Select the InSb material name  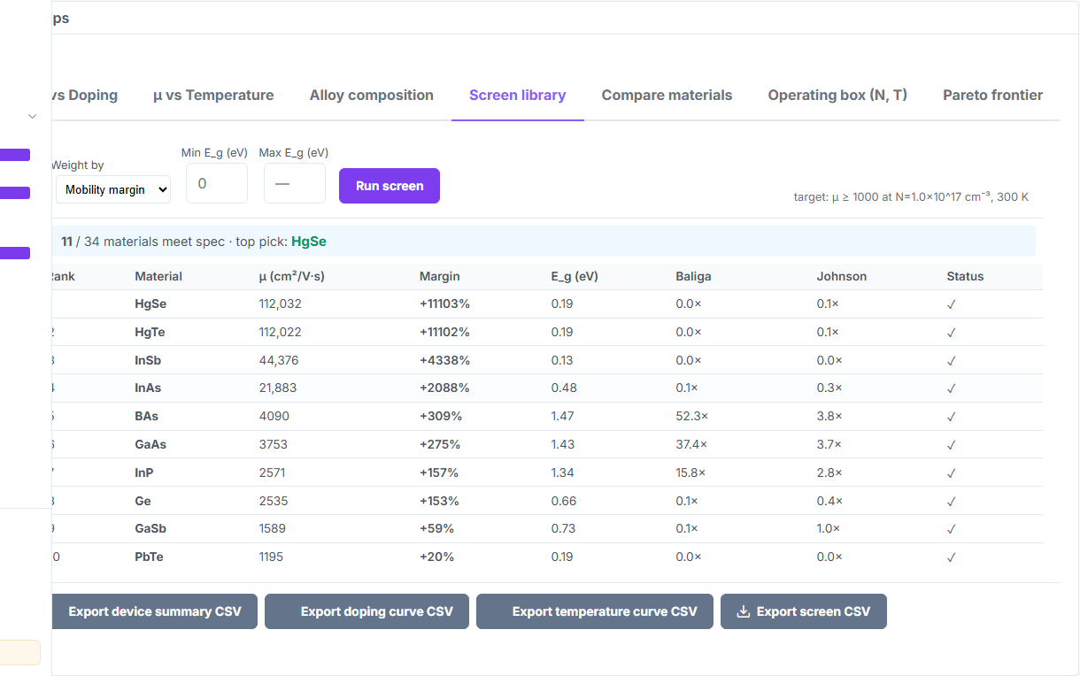coord(148,360)
